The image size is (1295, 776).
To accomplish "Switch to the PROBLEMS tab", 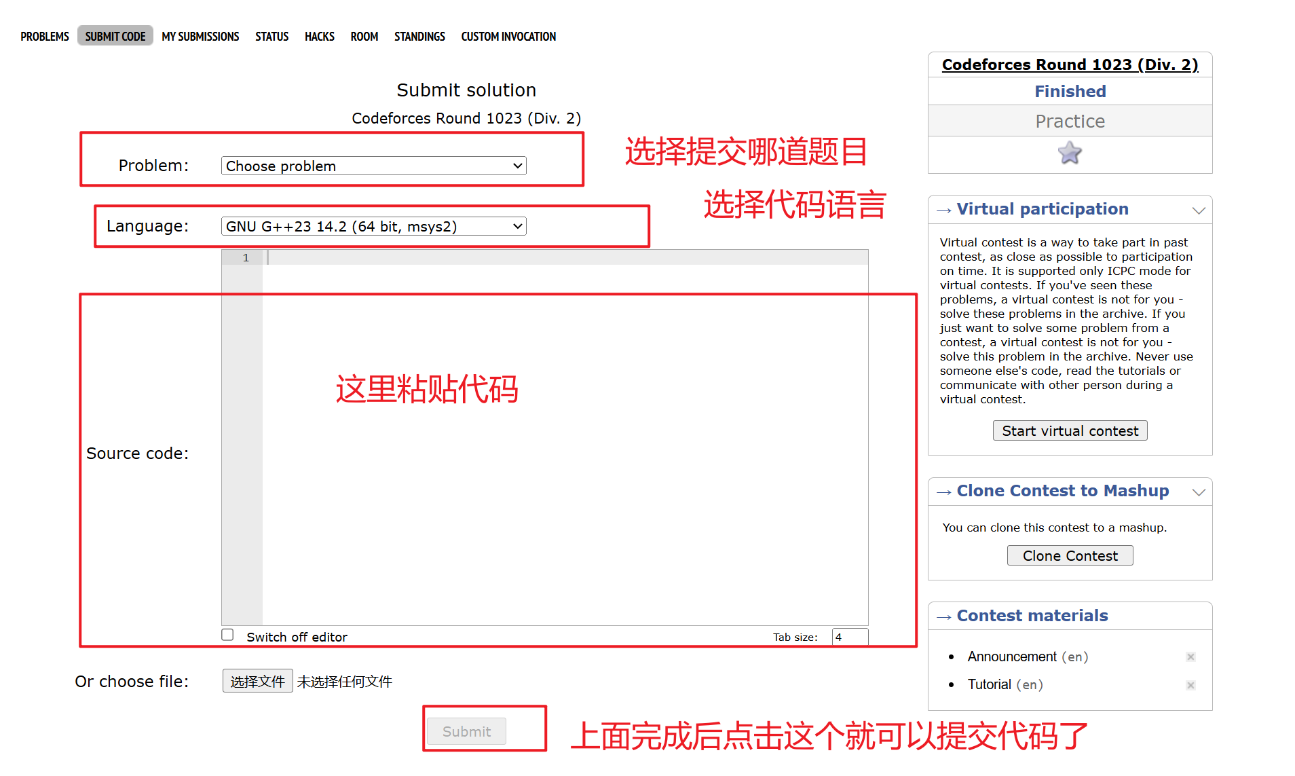I will tap(44, 36).
